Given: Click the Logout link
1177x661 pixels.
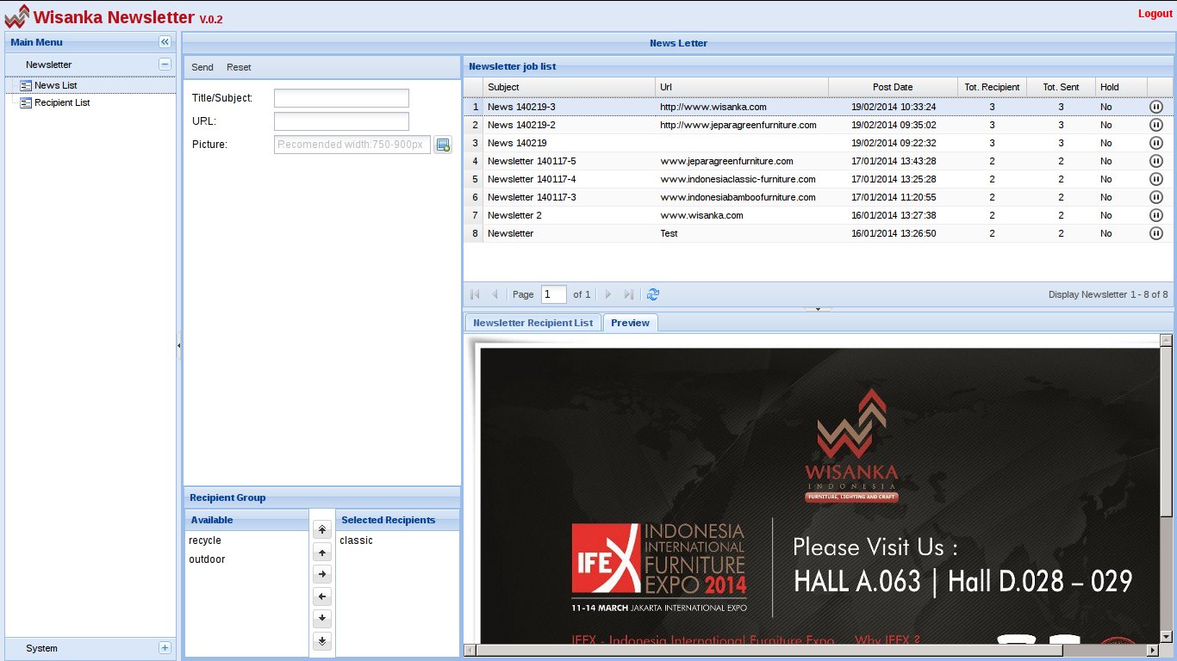Looking at the screenshot, I should [1155, 14].
